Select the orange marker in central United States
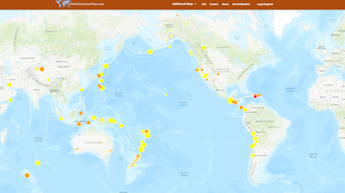The width and height of the screenshot is (345, 193). pyautogui.click(x=218, y=74)
